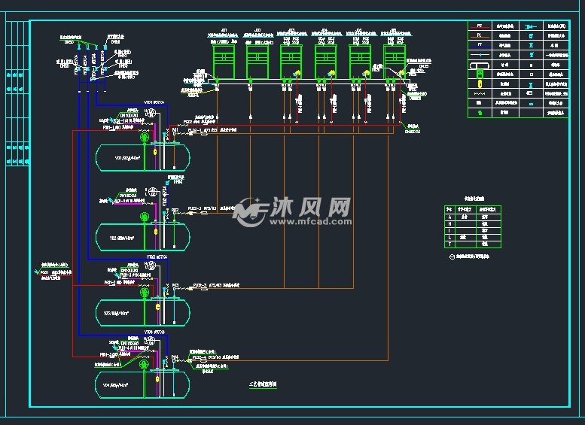Viewport: 585px width, 425px height.
Task: Select the rightmost green dispenser unit
Action: (x=395, y=59)
